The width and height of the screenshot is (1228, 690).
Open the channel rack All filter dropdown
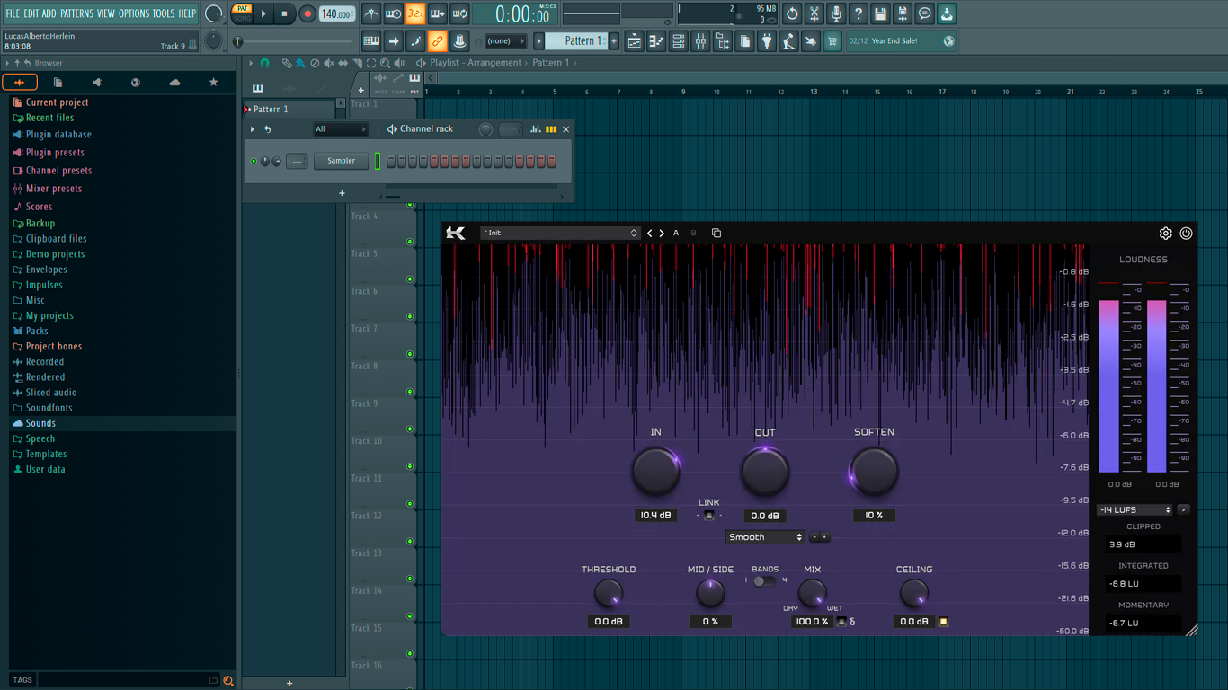[x=341, y=129]
